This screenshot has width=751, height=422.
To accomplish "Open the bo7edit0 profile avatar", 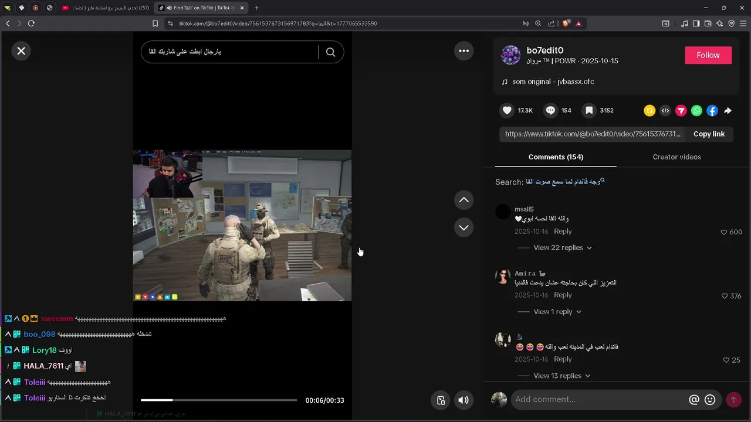I will [x=510, y=55].
